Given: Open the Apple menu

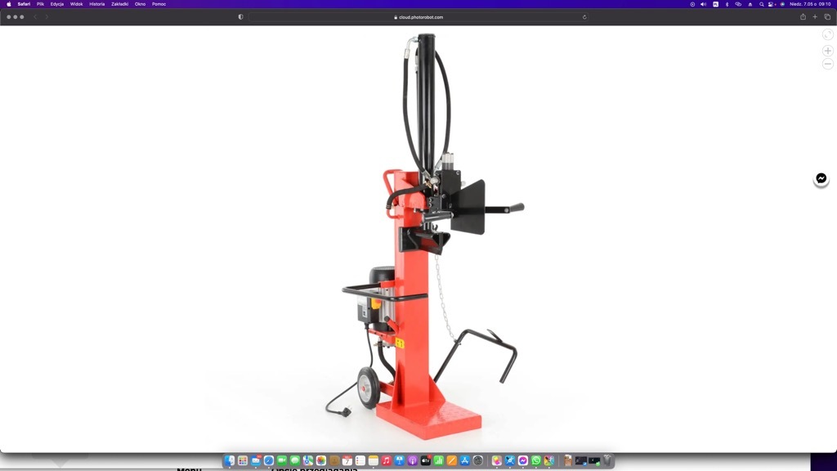Looking at the screenshot, I should click(x=8, y=4).
